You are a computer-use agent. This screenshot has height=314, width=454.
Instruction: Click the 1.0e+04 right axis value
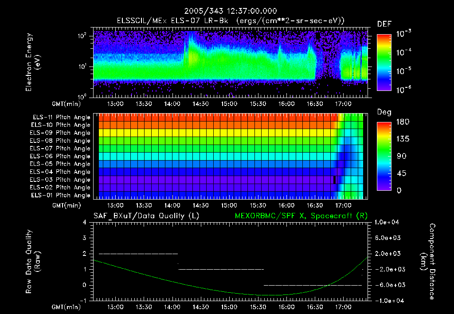(x=387, y=222)
